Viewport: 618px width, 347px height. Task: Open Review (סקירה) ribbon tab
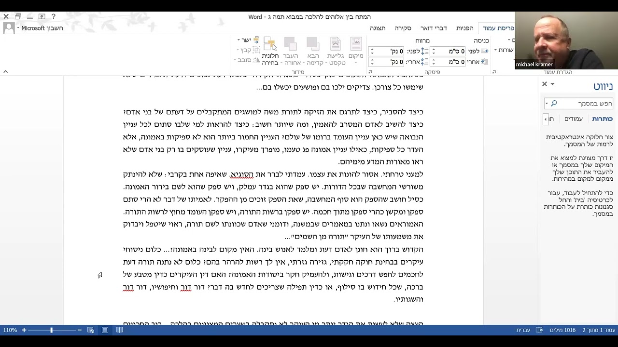(403, 28)
